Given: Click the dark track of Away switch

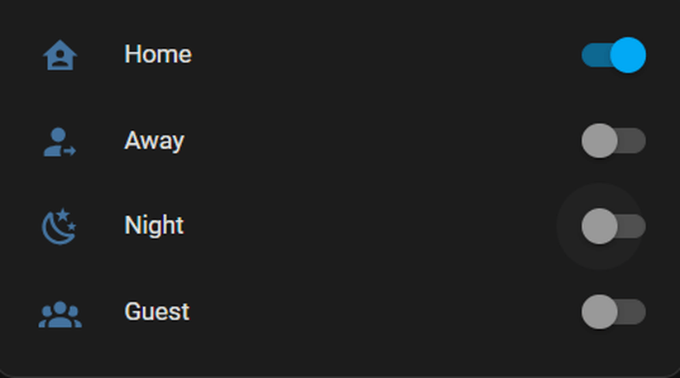Looking at the screenshot, I should pyautogui.click(x=633, y=141).
